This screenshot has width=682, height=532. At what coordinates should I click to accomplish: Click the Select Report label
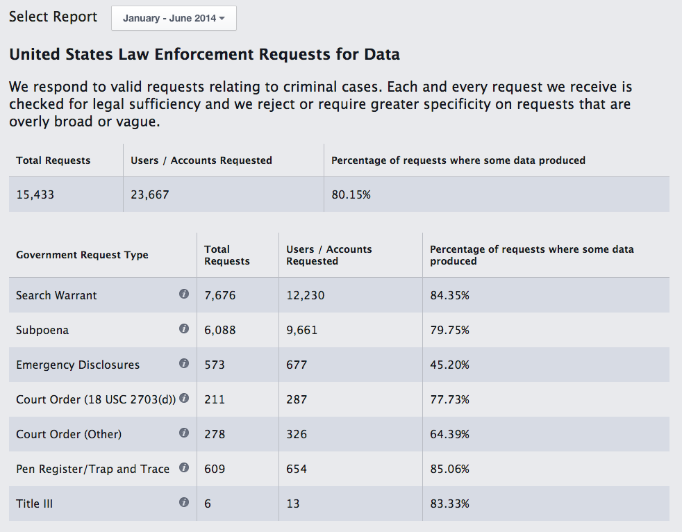point(53,17)
